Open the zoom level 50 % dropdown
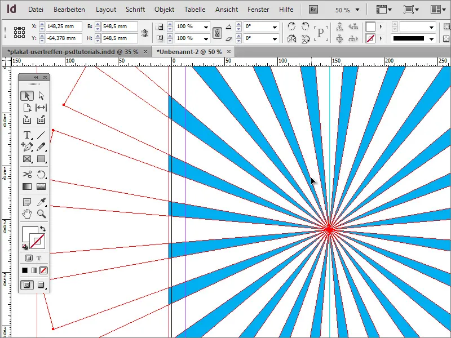The image size is (451, 338). tap(357, 10)
